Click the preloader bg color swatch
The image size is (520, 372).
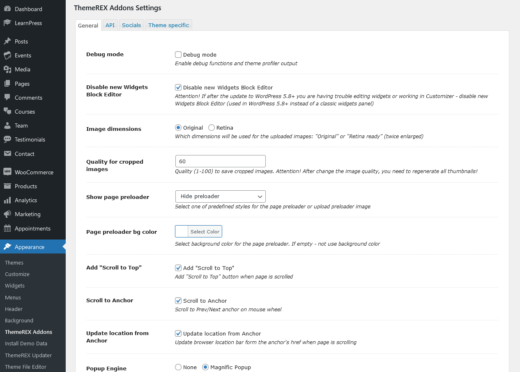tap(182, 231)
